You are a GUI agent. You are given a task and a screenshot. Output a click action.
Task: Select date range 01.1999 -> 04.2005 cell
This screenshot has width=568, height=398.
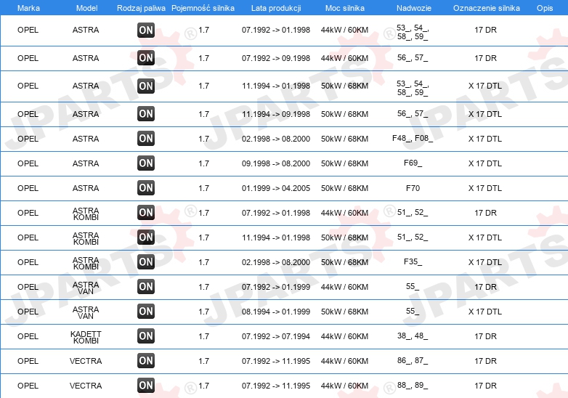(276, 188)
